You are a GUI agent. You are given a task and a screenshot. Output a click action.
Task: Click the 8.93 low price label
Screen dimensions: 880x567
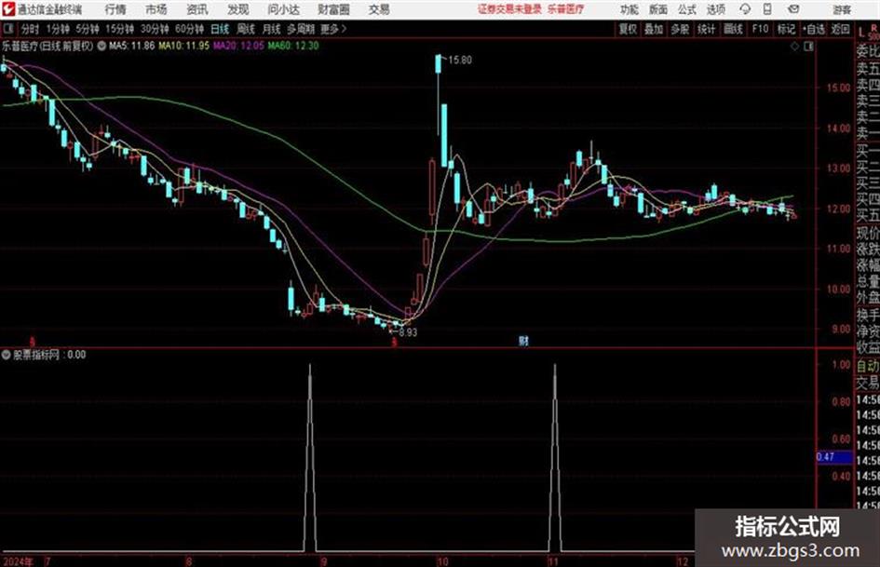click(x=408, y=331)
